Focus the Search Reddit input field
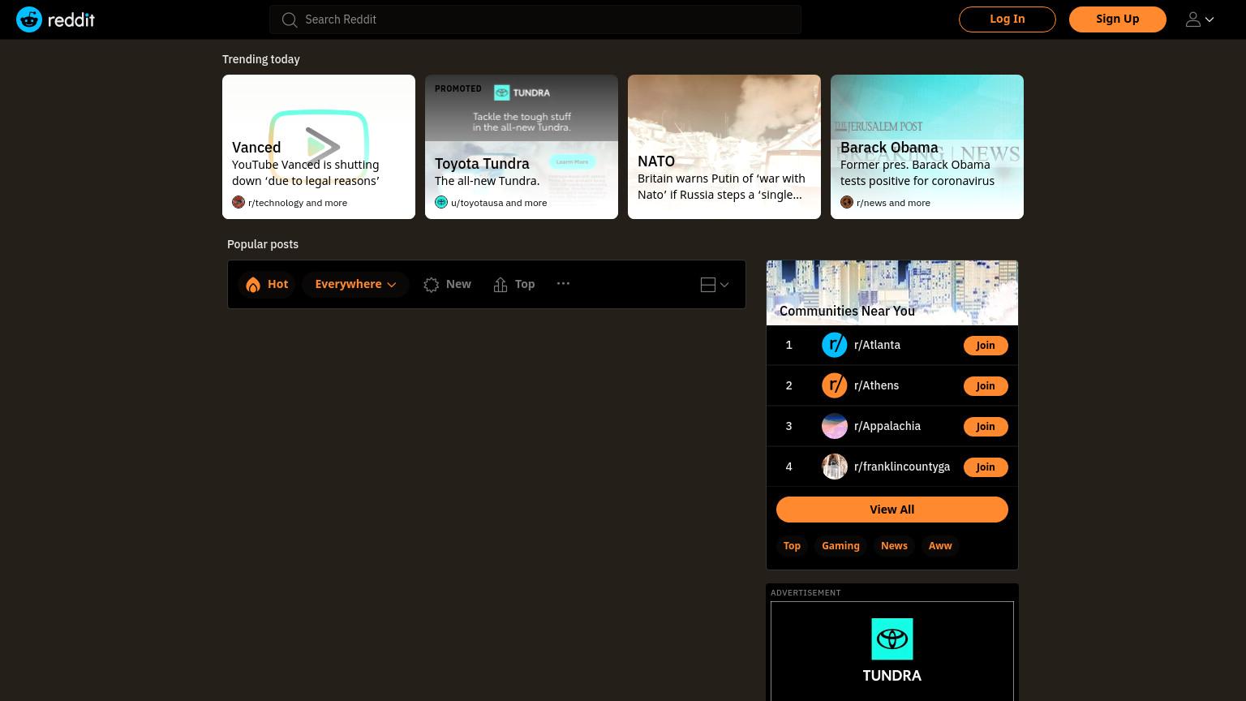The image size is (1246, 701). pos(535,19)
